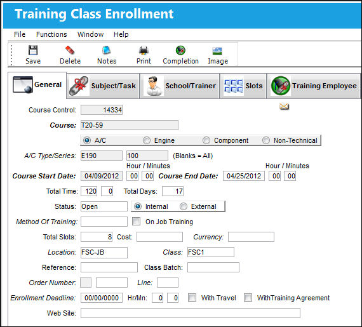Screen dimensions: 362x327
Task: Click the Total Slots field
Action: click(x=97, y=237)
